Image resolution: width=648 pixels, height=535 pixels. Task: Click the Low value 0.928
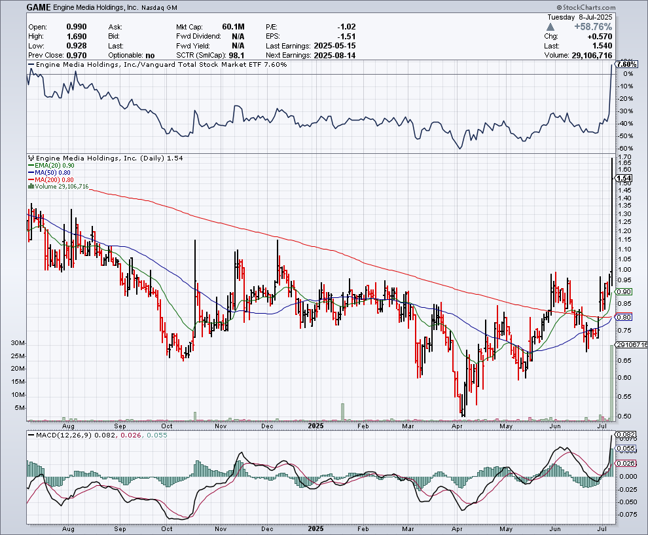point(77,46)
